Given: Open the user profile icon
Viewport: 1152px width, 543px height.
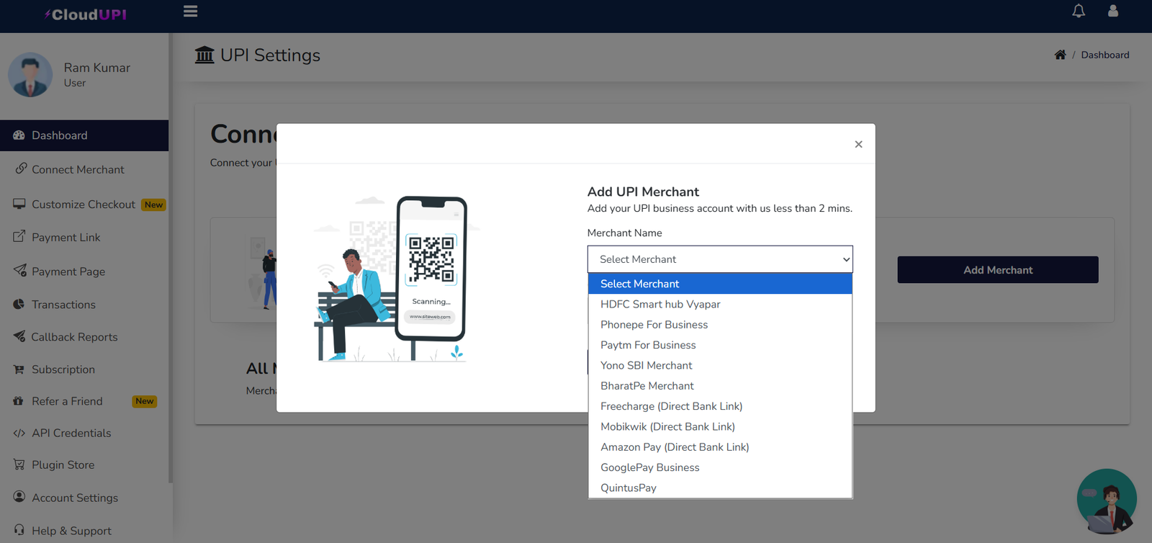Looking at the screenshot, I should tap(1113, 11).
